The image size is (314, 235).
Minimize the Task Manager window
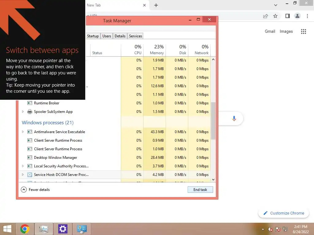click(x=190, y=20)
